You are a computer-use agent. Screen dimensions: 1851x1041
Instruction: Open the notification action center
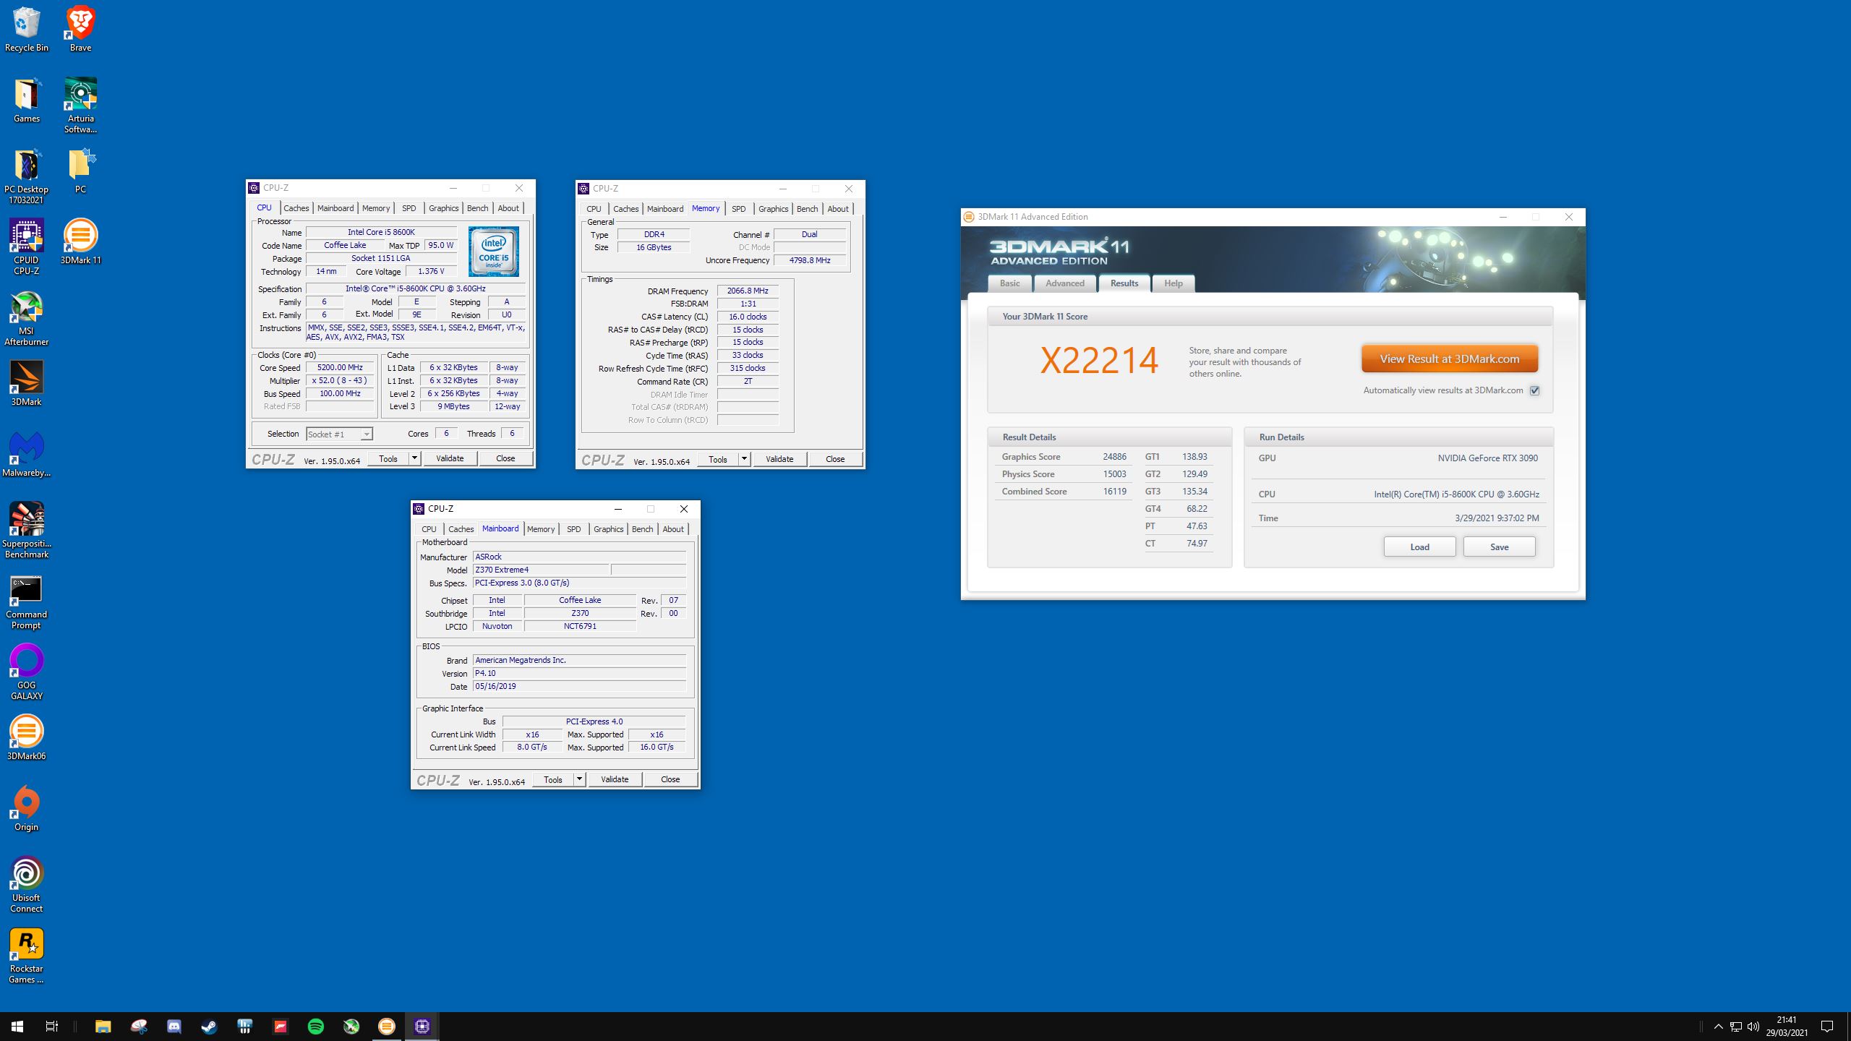[x=1827, y=1027]
